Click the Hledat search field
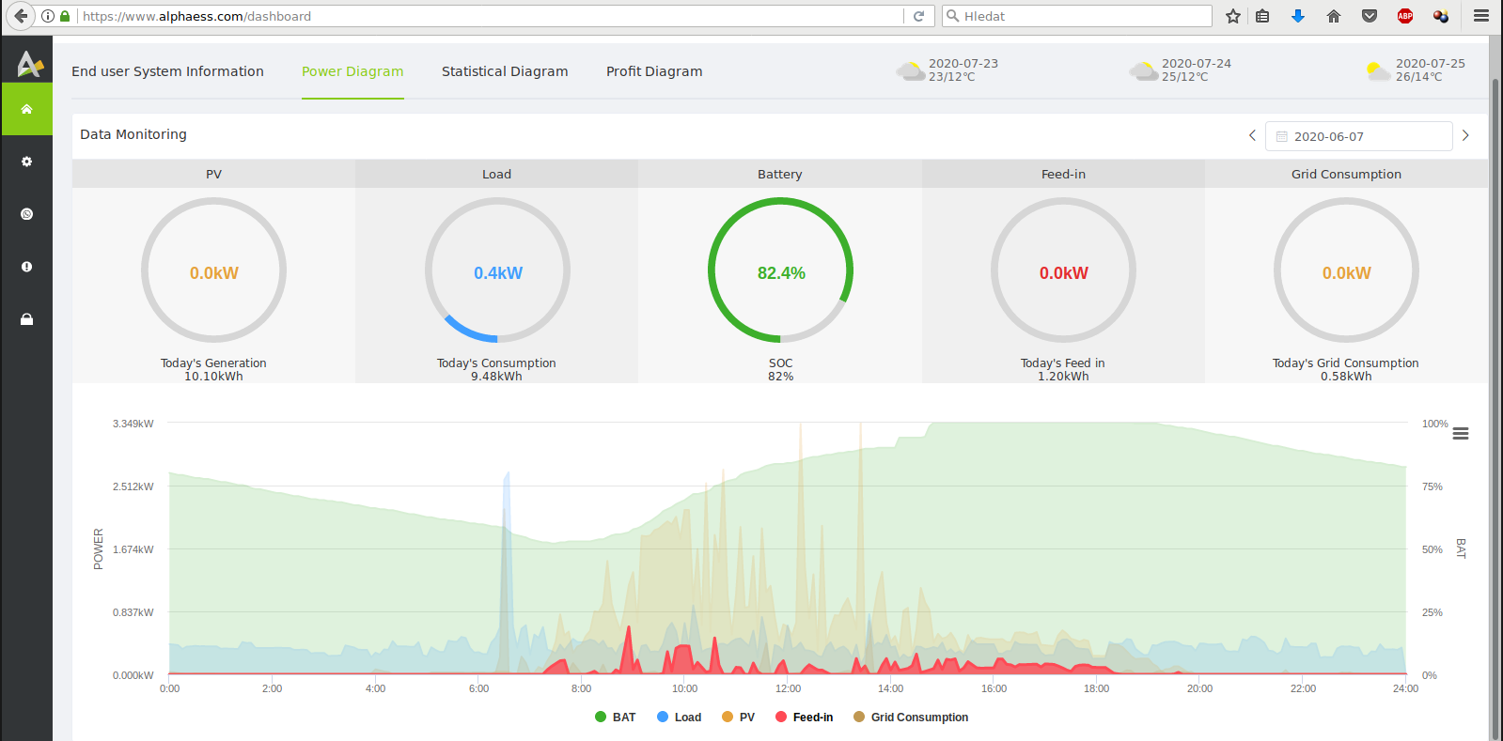 [x=1081, y=16]
